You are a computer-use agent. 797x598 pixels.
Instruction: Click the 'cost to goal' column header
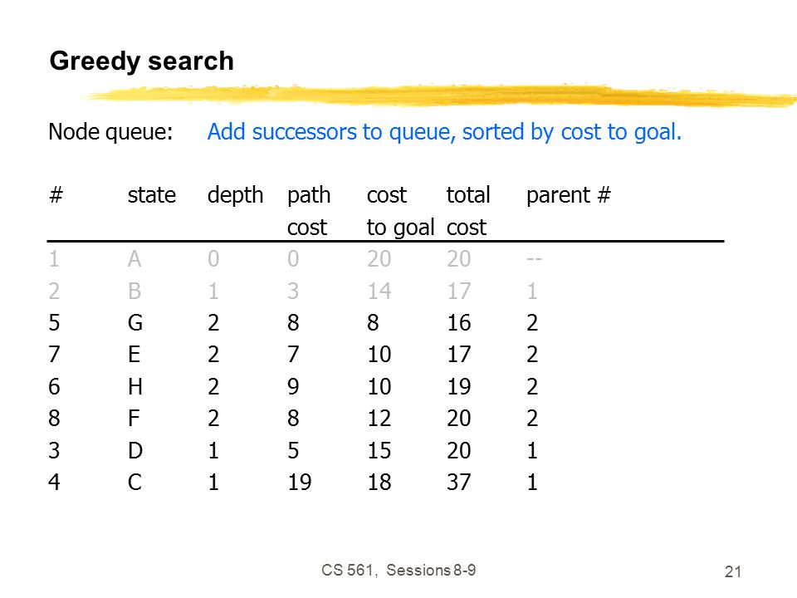[x=400, y=211]
